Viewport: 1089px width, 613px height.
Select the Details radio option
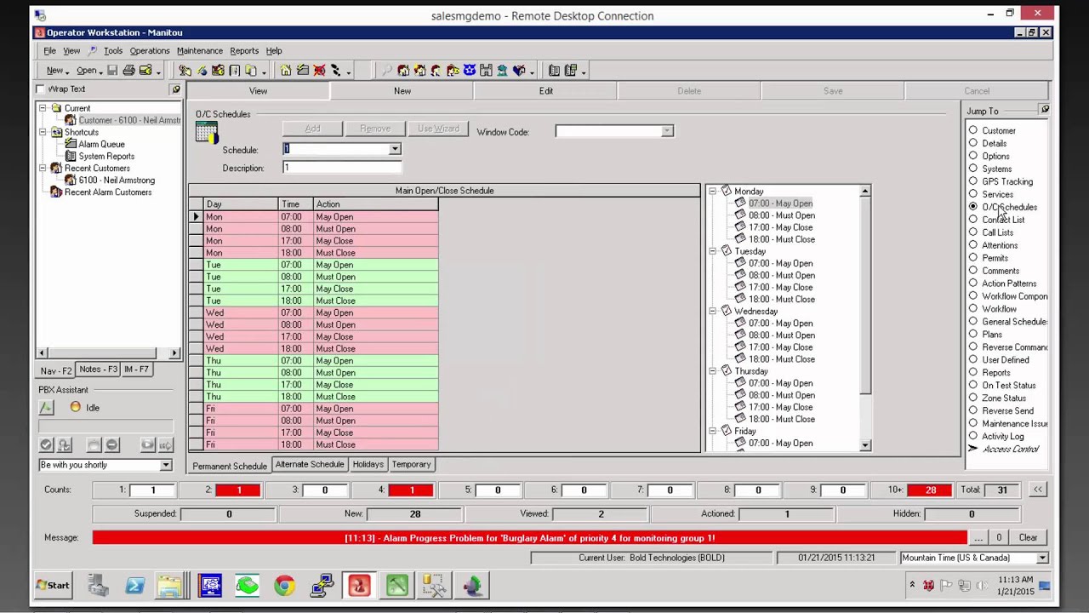[973, 143]
